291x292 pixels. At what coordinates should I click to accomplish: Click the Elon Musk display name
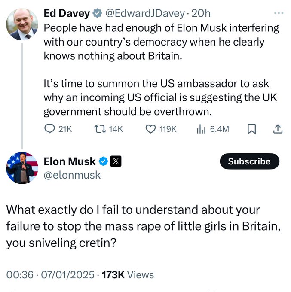pyautogui.click(x=70, y=161)
